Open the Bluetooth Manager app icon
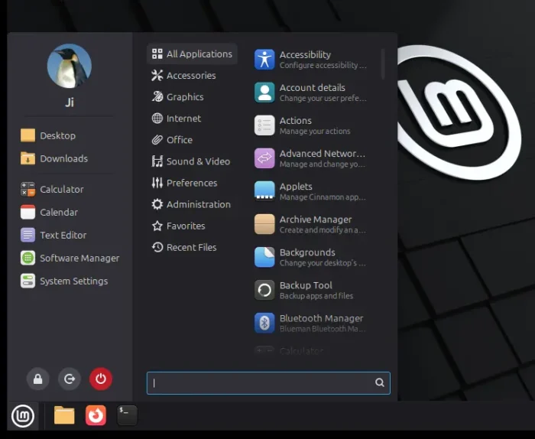This screenshot has width=535, height=439. pos(264,323)
